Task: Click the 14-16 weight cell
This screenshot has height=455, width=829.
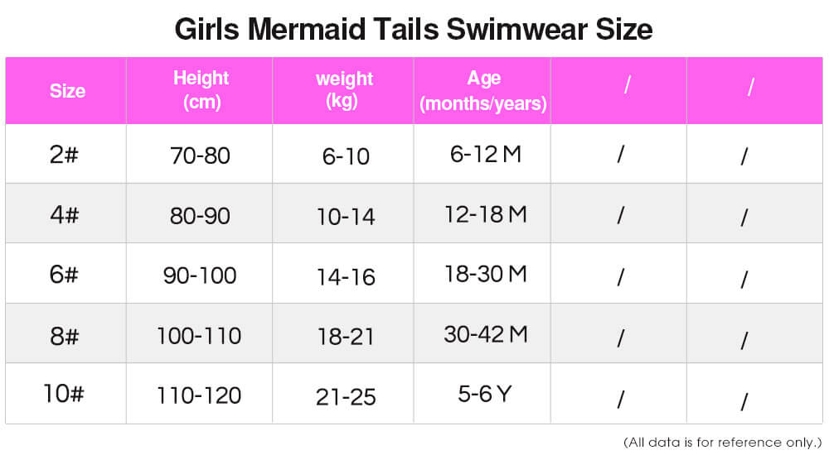Action: pyautogui.click(x=346, y=277)
